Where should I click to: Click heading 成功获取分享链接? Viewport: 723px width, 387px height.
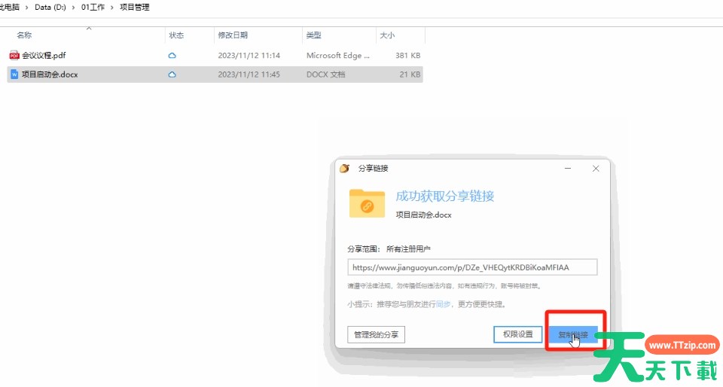(x=445, y=196)
